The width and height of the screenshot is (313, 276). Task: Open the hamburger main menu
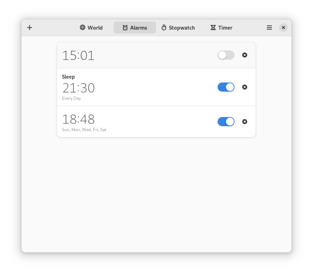click(269, 28)
